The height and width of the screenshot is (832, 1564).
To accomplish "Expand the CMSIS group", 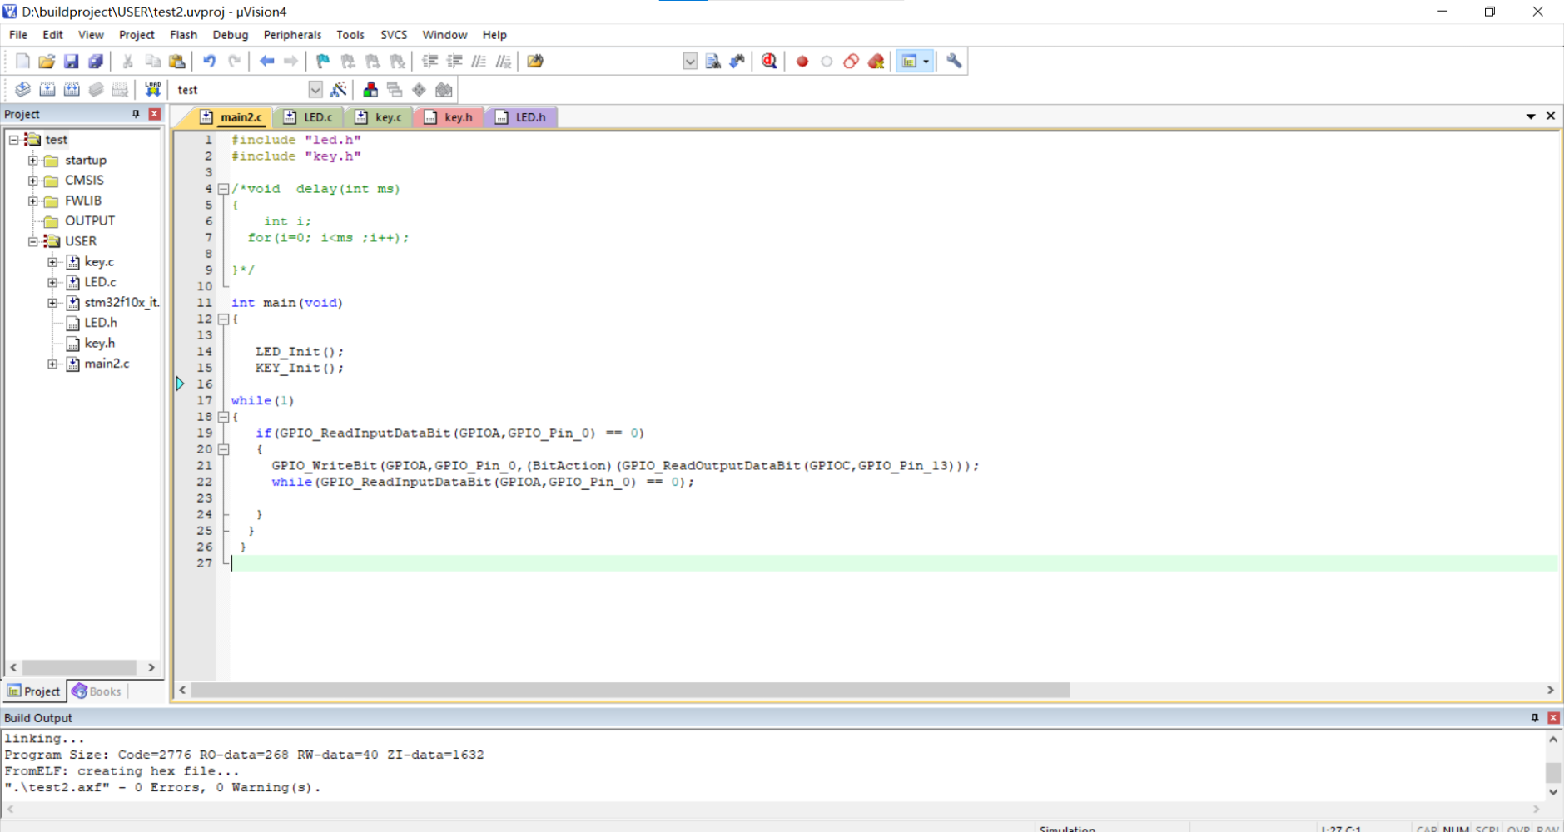I will pos(33,181).
